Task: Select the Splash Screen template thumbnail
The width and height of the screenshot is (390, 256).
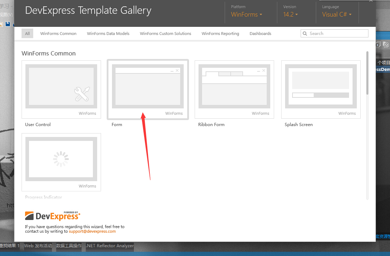Action: point(321,89)
